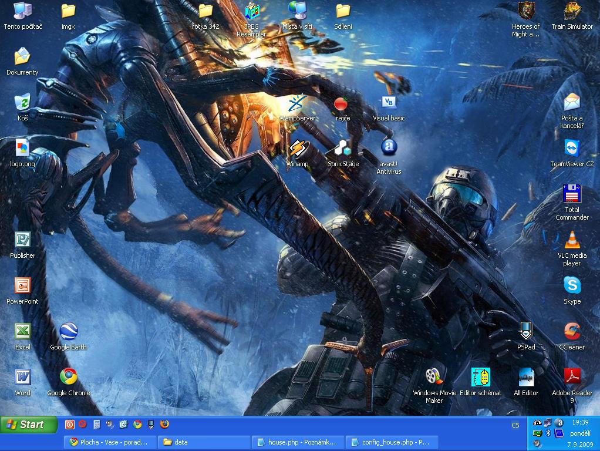Screen dimensions: 600x451
Task: Click the network computers tray icon
Action: pyautogui.click(x=548, y=423)
